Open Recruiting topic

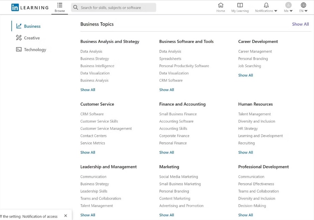click(246, 143)
